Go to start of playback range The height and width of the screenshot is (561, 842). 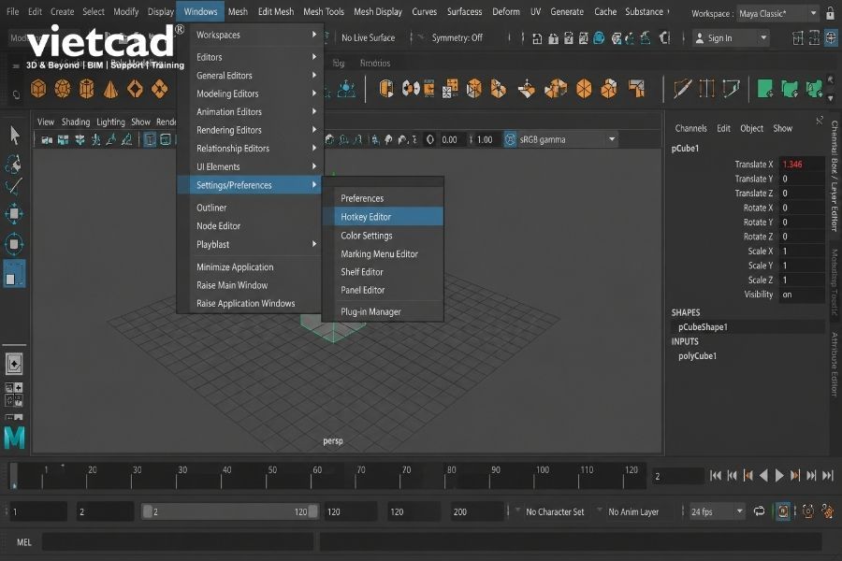[x=716, y=476]
